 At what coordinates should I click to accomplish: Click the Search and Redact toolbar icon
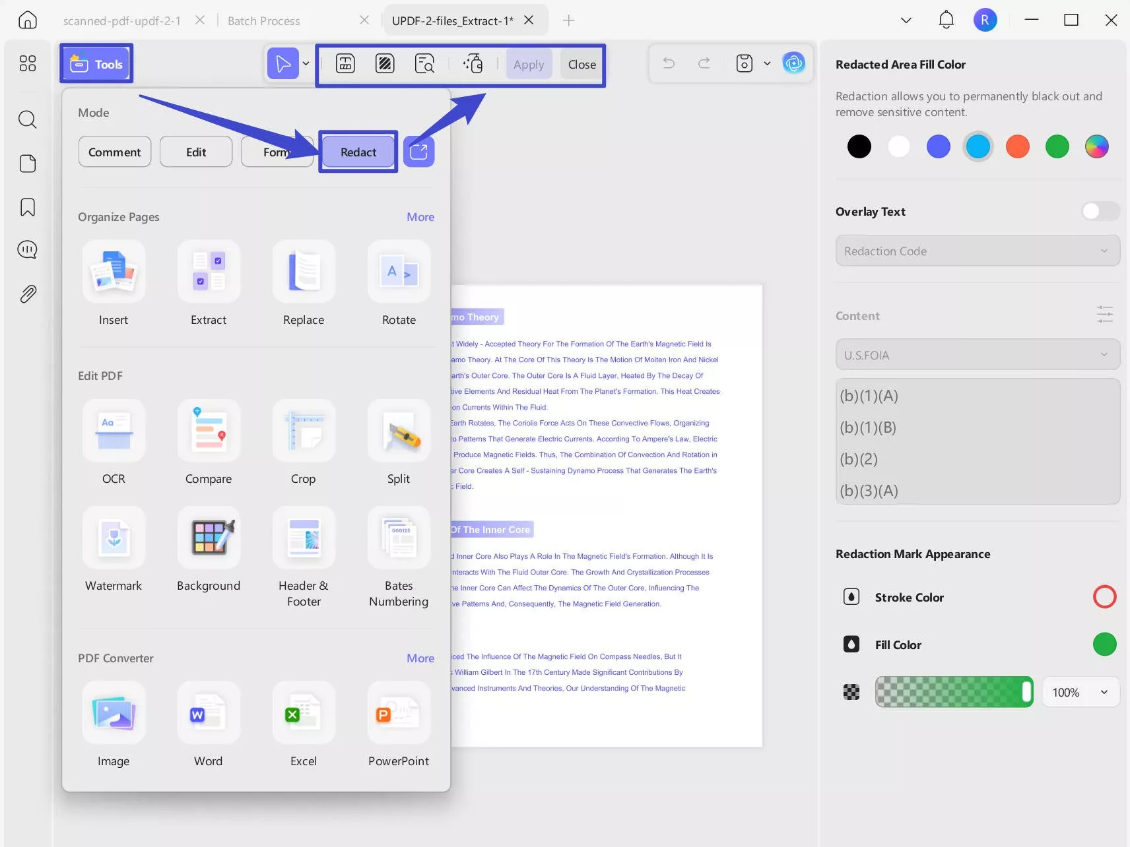click(x=424, y=64)
